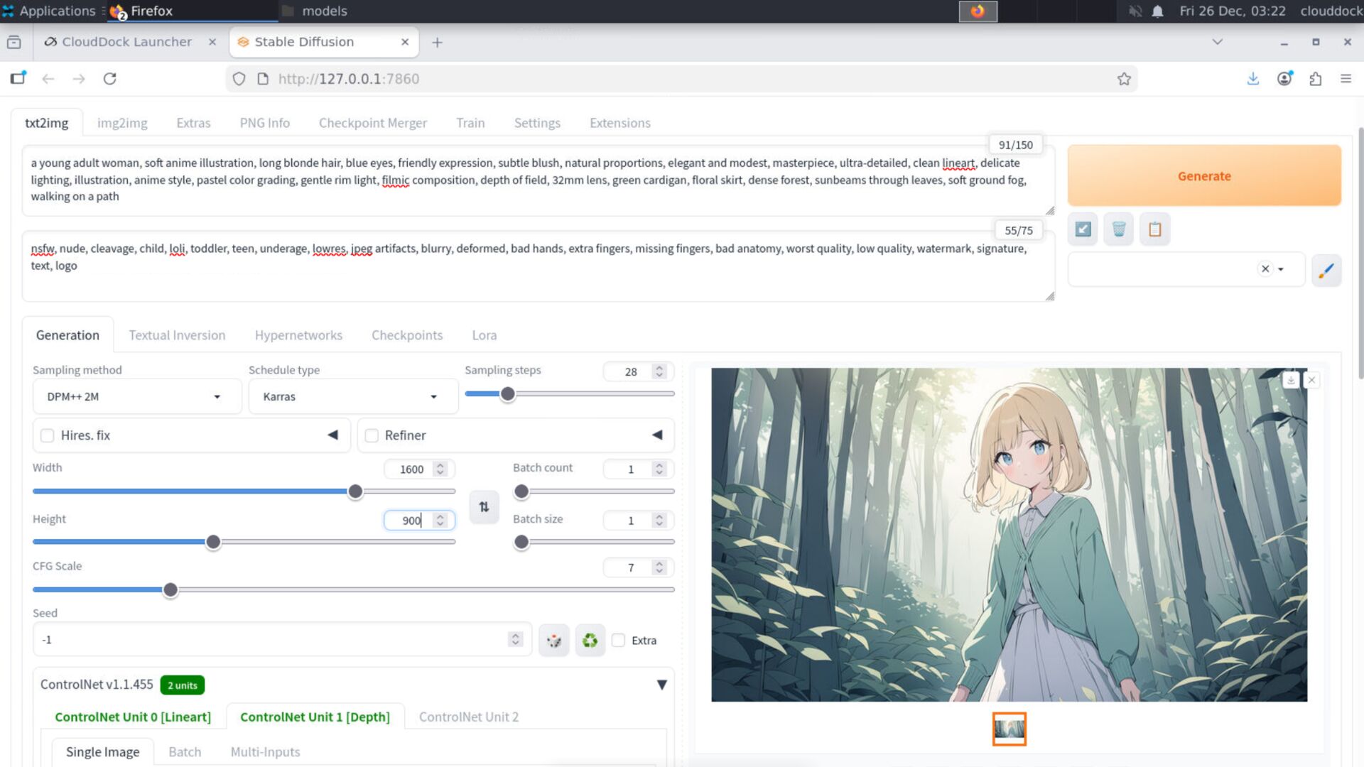Reuse the previous seed via recycle icon
1364x767 pixels.
[590, 640]
